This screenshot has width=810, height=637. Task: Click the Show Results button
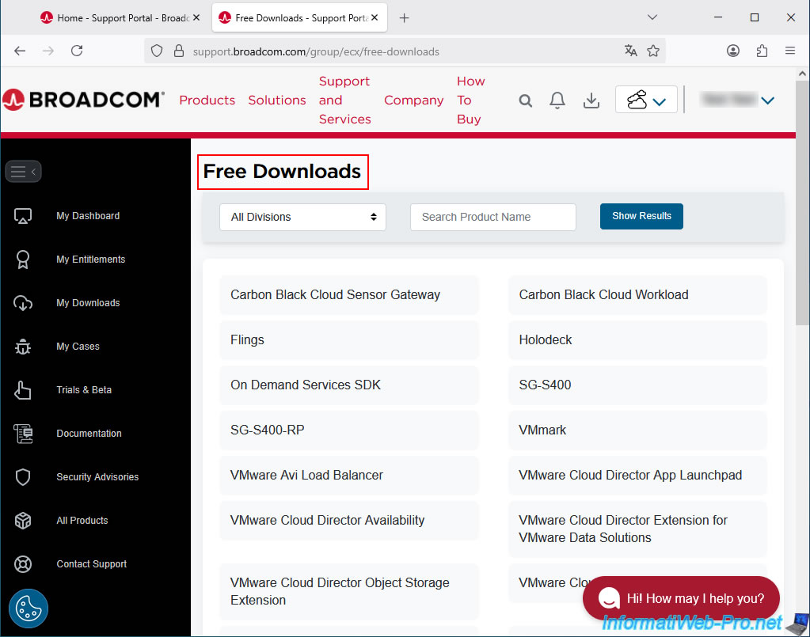point(641,216)
